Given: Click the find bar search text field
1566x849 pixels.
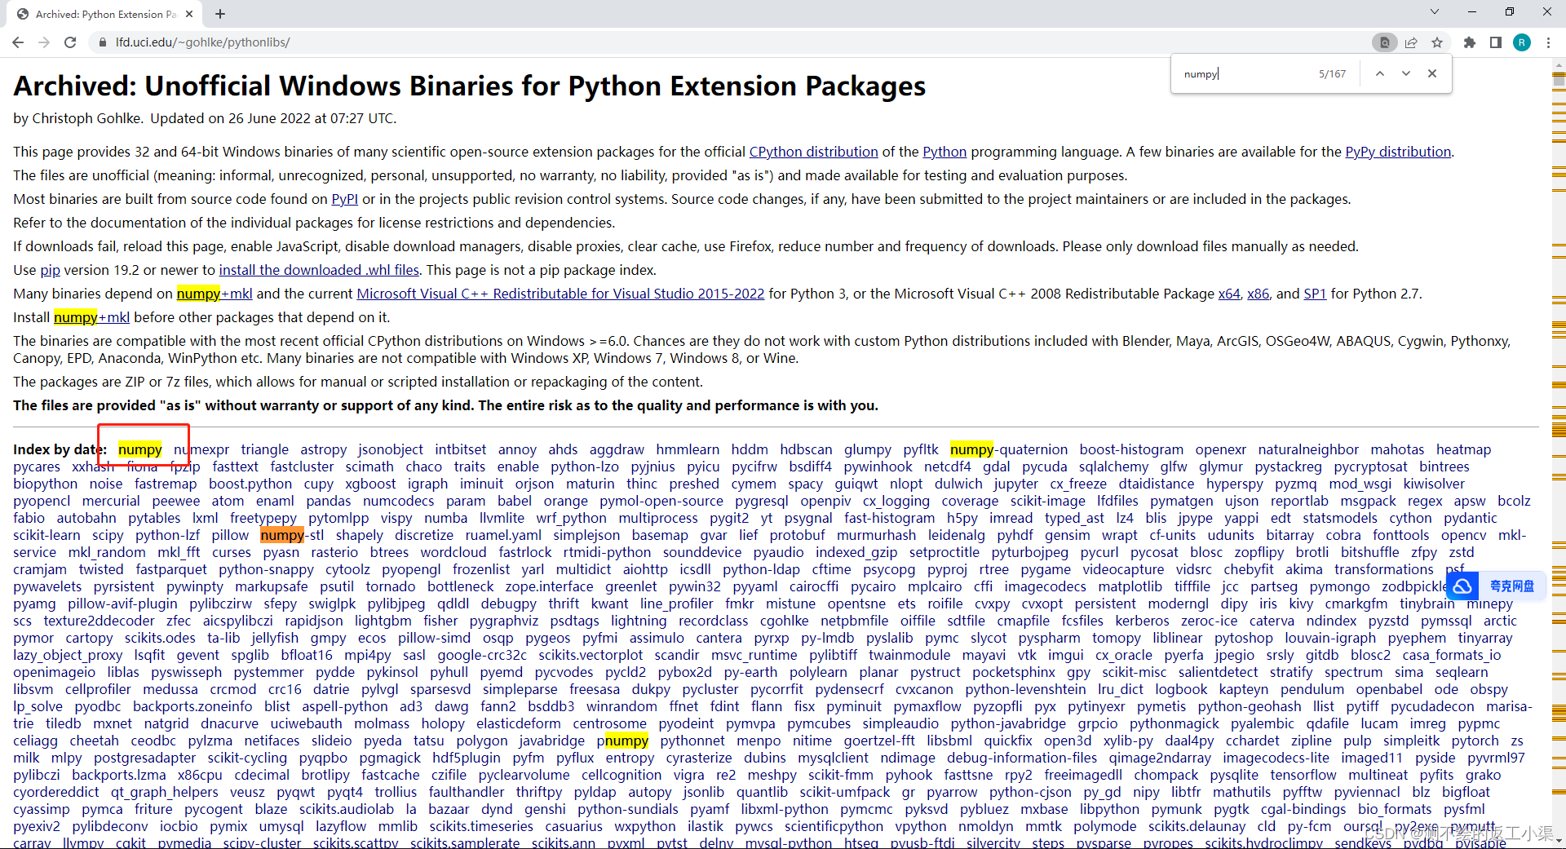Looking at the screenshot, I should tap(1244, 73).
